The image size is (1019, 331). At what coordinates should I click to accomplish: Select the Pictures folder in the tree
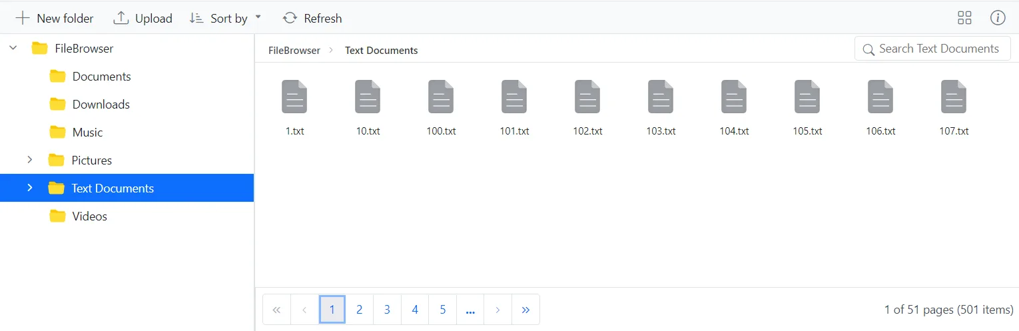pyautogui.click(x=92, y=161)
